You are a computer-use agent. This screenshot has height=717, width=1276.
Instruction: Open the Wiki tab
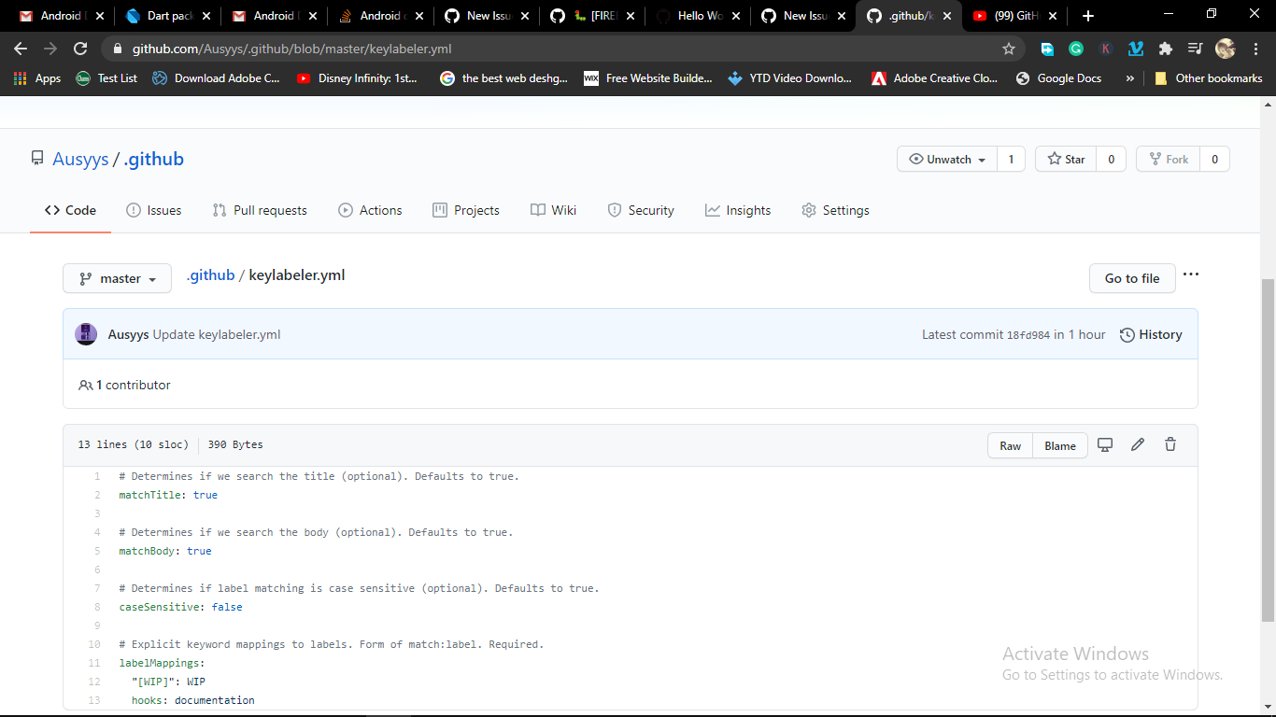pos(554,210)
